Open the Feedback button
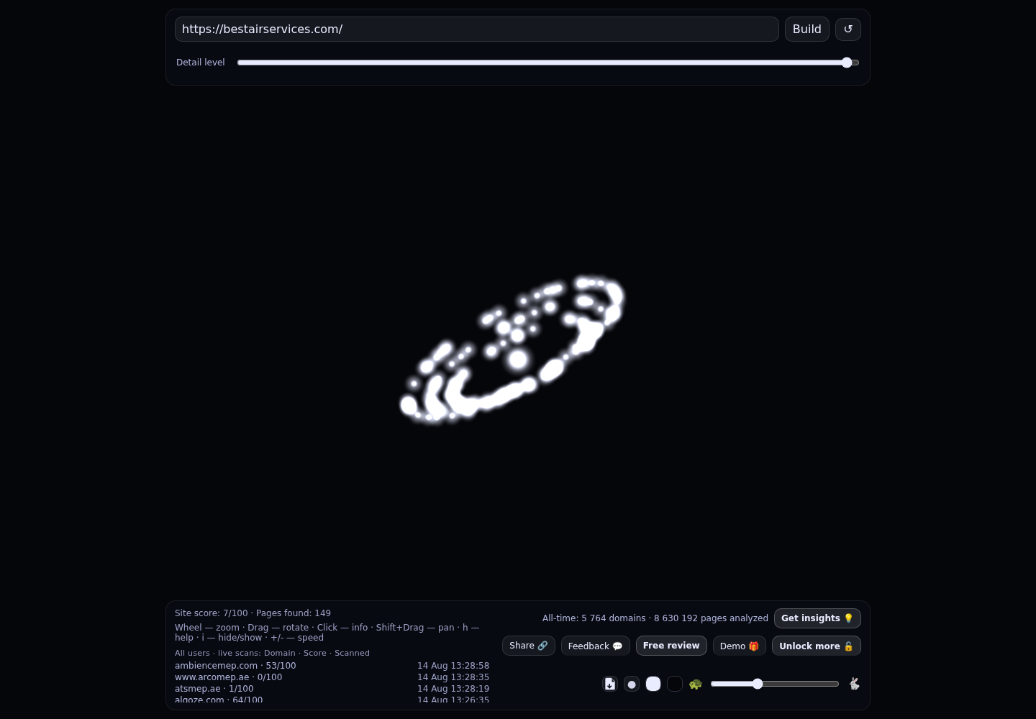This screenshot has width=1036, height=719. [x=596, y=646]
